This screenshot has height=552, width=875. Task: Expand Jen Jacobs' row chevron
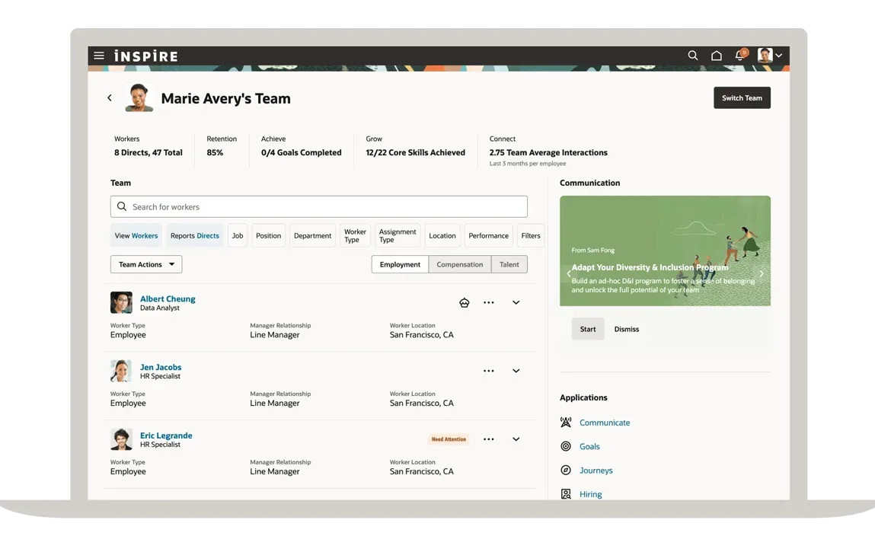tap(516, 371)
